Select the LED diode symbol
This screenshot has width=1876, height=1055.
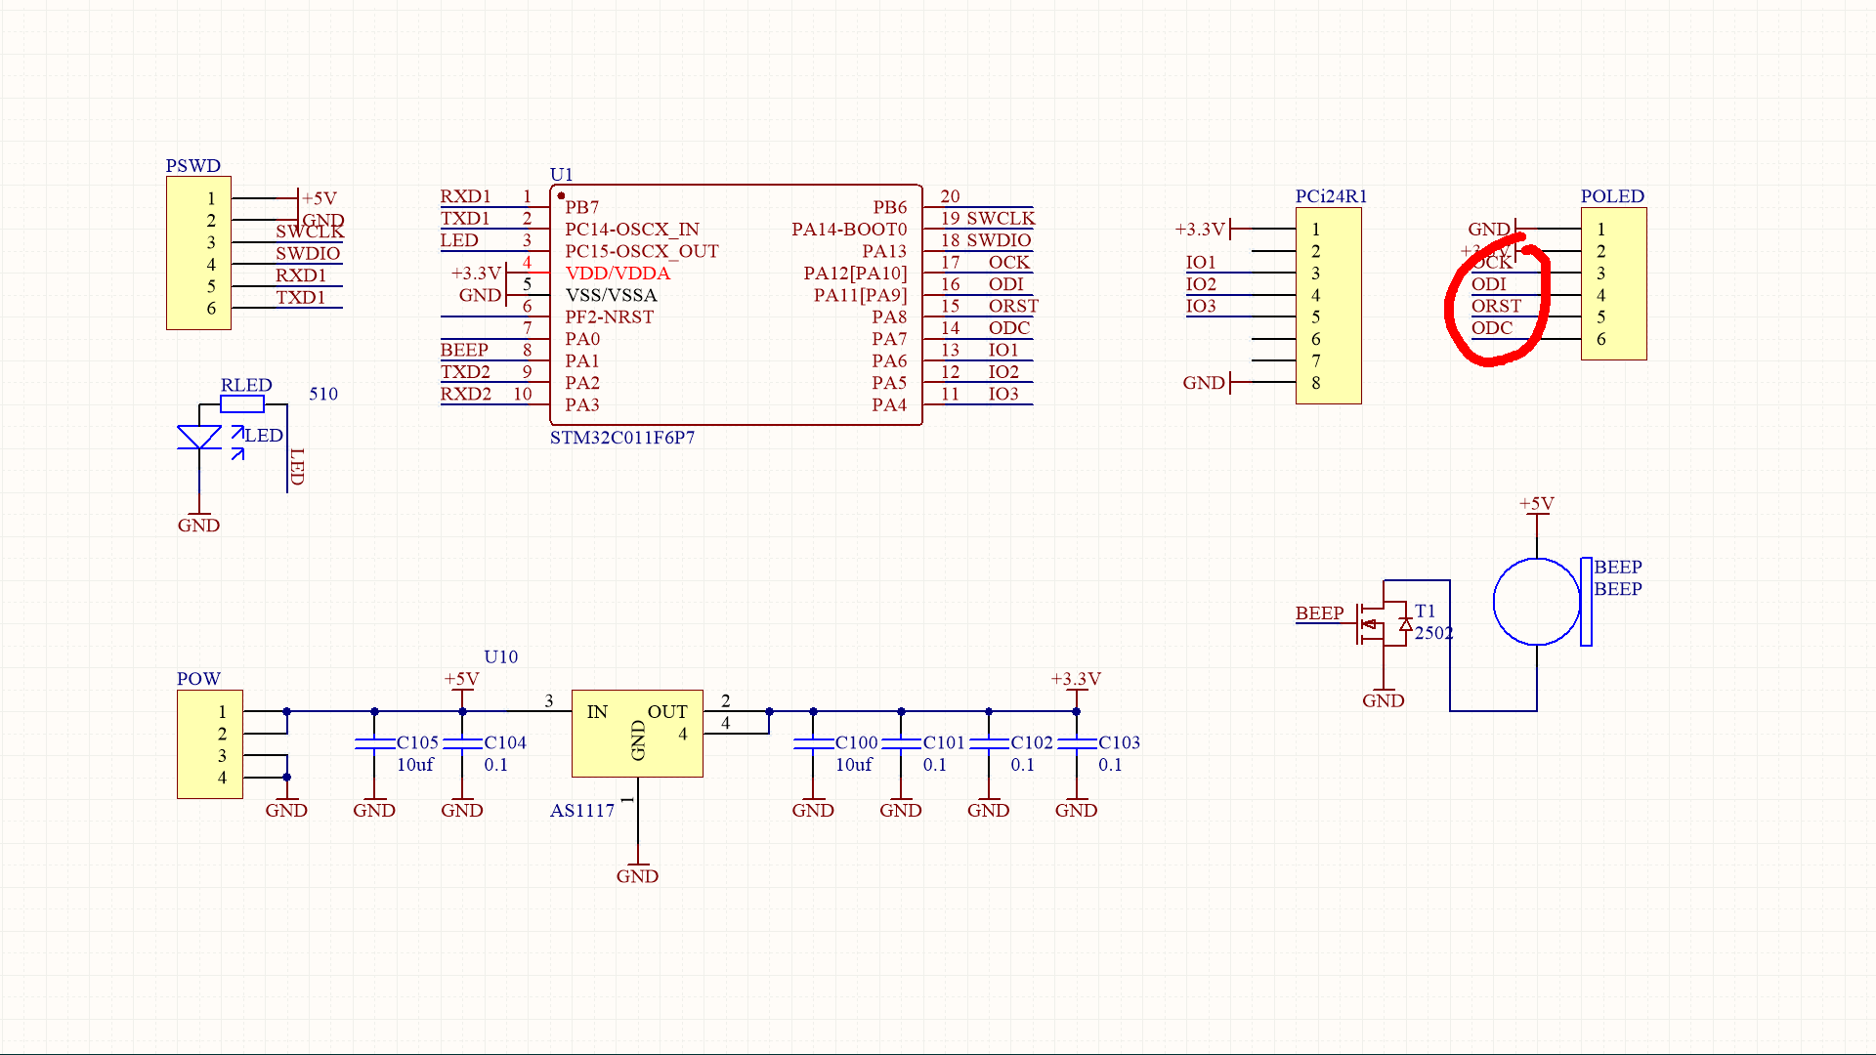(x=199, y=438)
